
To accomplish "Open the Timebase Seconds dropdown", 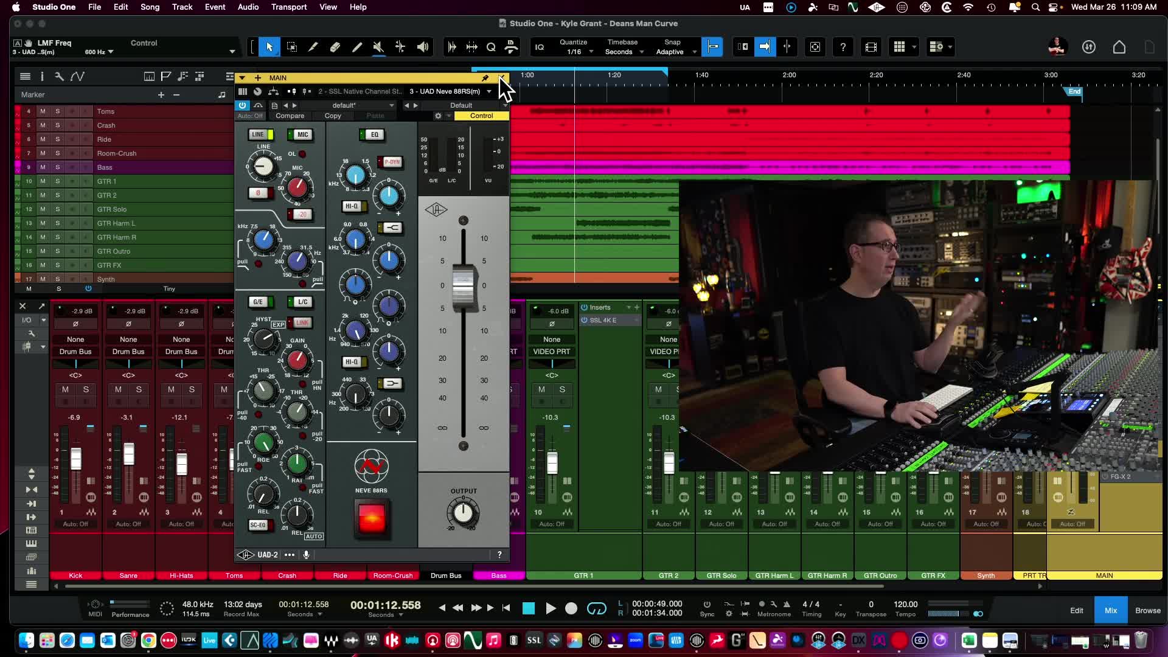I will (624, 52).
